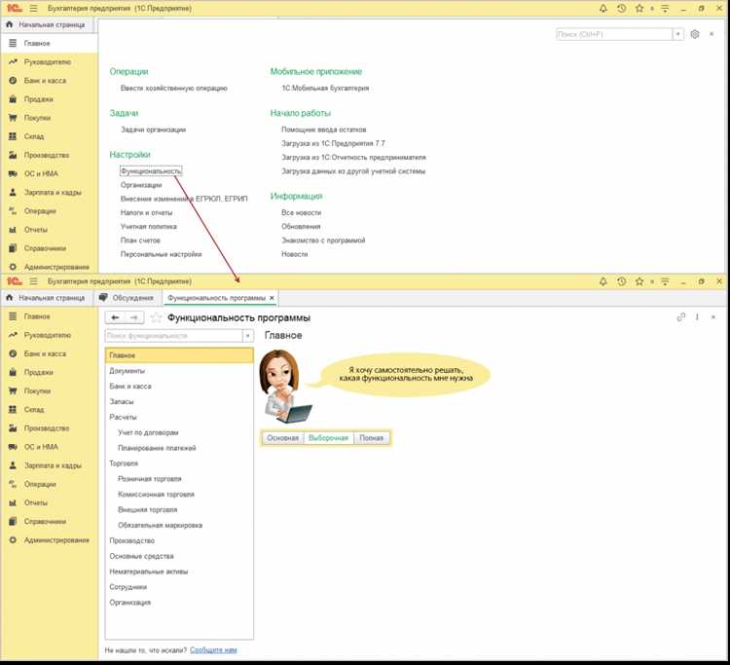Open Банк и касса in upper sidebar
Viewport: 730px width, 665px height.
(45, 81)
